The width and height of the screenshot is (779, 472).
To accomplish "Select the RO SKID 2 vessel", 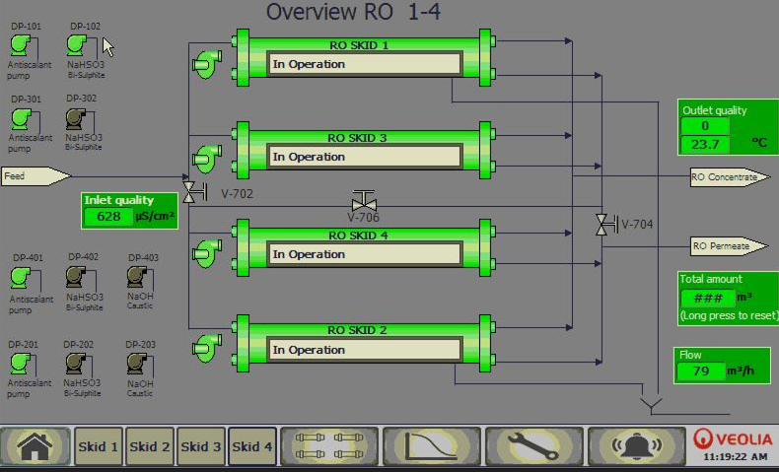I will (x=363, y=343).
